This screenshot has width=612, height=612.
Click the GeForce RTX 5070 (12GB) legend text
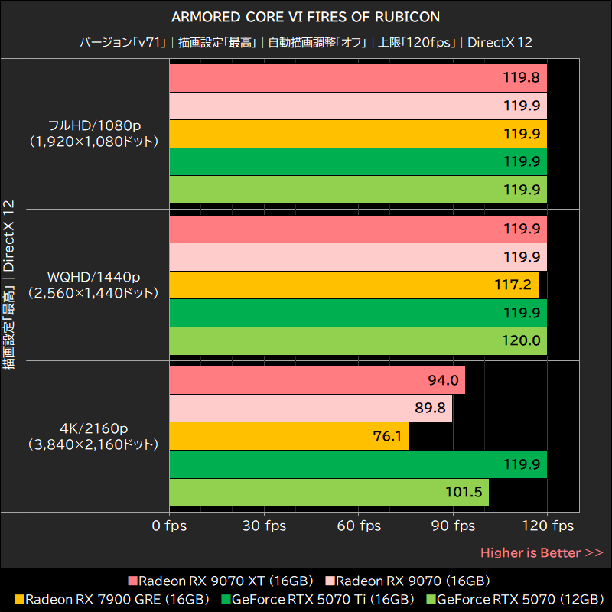click(x=521, y=600)
